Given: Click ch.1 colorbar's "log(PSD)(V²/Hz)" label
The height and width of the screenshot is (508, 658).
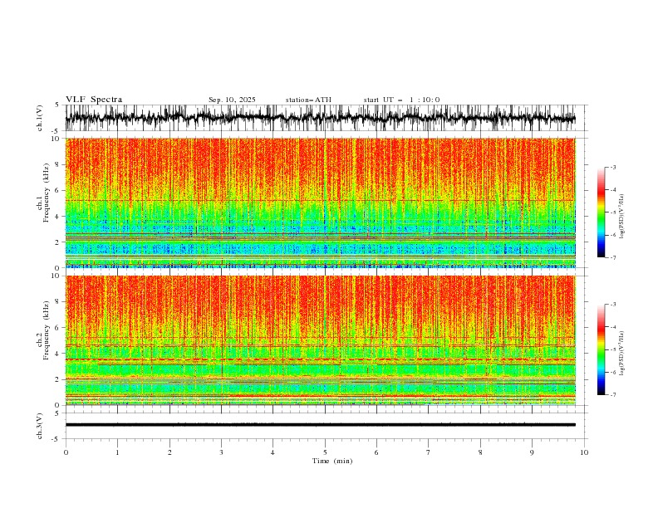Looking at the screenshot, I should pyautogui.click(x=621, y=217).
